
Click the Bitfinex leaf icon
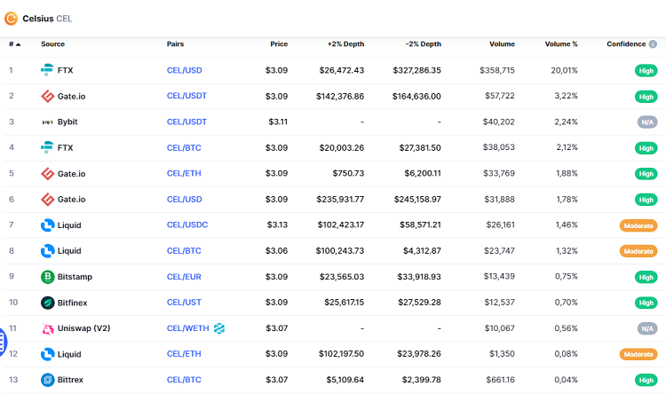coord(48,303)
